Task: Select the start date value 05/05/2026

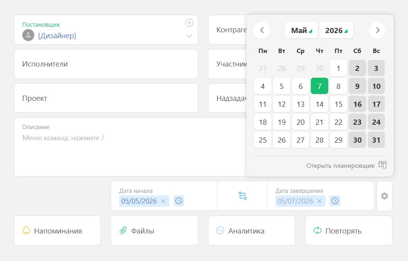Action: click(x=139, y=201)
